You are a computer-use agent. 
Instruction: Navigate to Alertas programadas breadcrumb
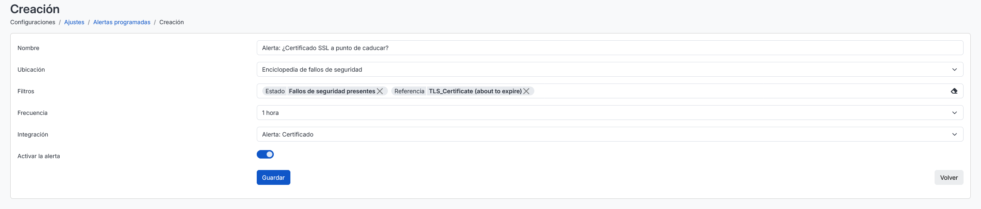point(122,22)
